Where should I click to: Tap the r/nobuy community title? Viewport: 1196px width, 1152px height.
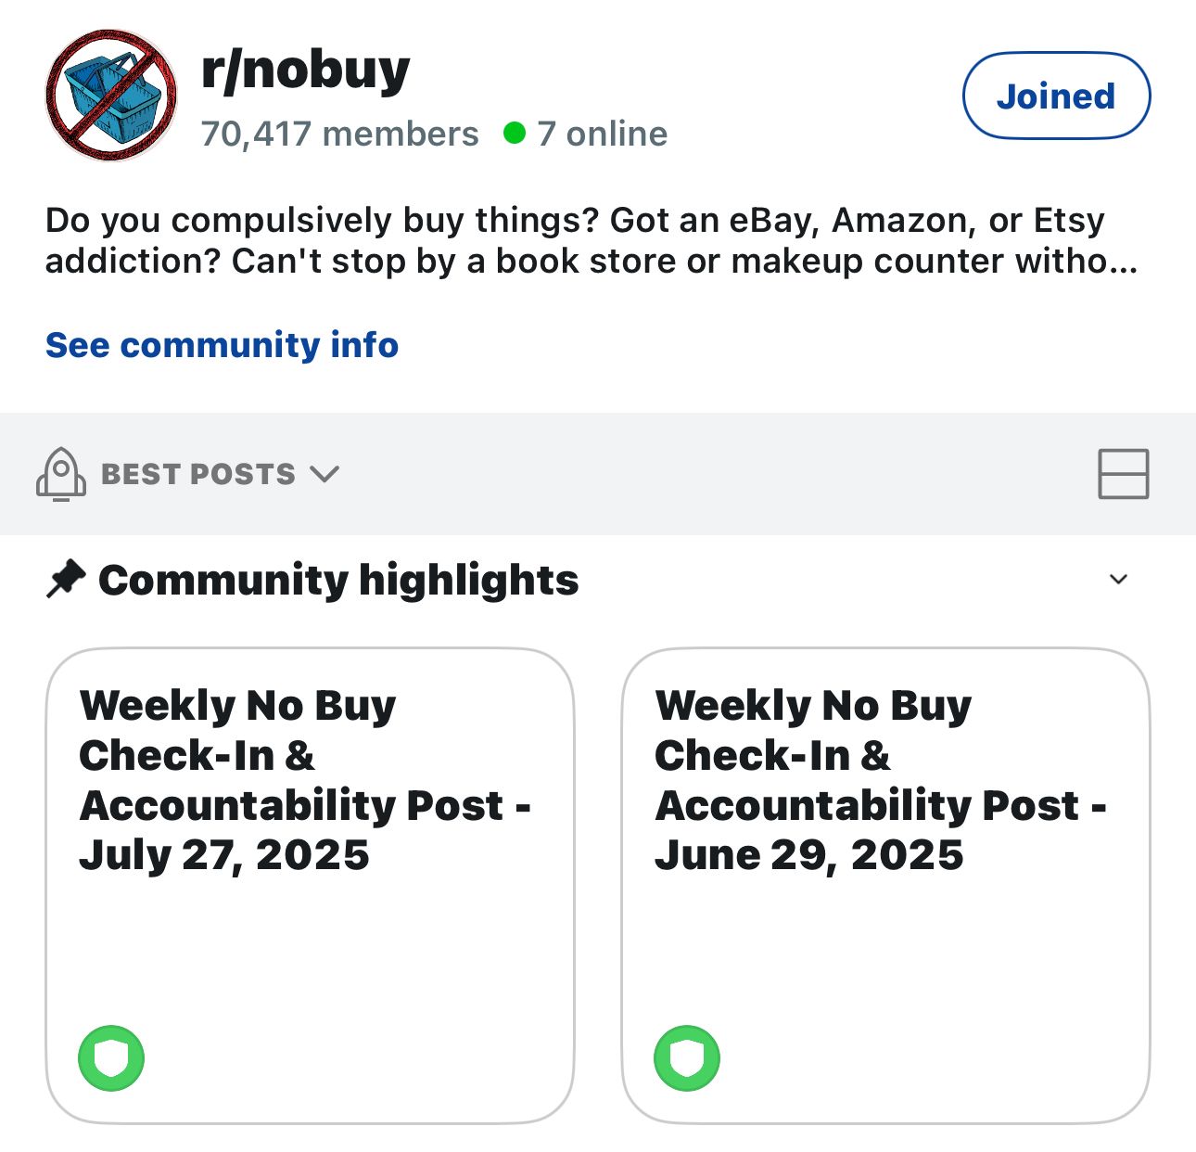pyautogui.click(x=306, y=70)
